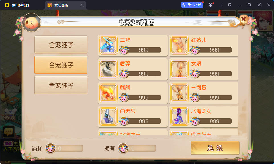
Task: Close the 镇魂石商店 shop panel
Action: pyautogui.click(x=244, y=19)
